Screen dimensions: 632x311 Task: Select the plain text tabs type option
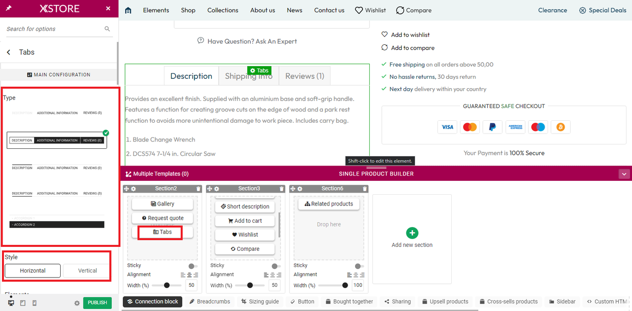[57, 113]
